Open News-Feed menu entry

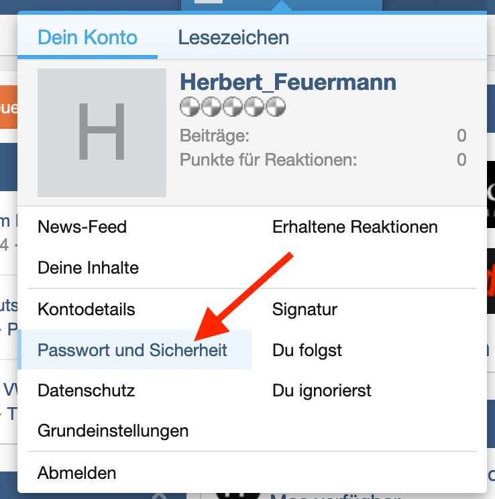(x=82, y=227)
